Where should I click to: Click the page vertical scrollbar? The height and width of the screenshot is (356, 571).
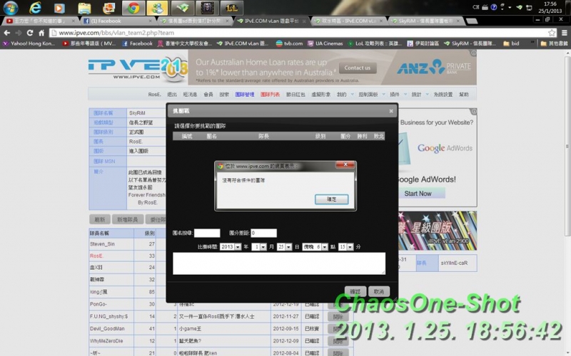(567, 145)
